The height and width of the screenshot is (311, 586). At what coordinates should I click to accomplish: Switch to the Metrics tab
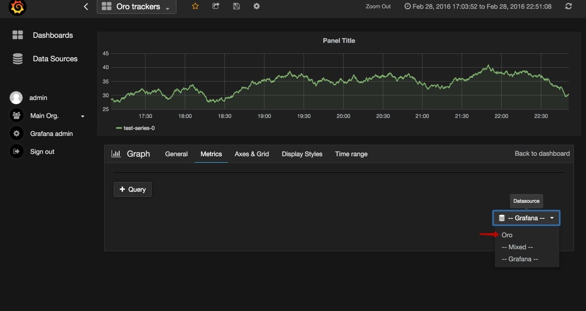point(211,154)
